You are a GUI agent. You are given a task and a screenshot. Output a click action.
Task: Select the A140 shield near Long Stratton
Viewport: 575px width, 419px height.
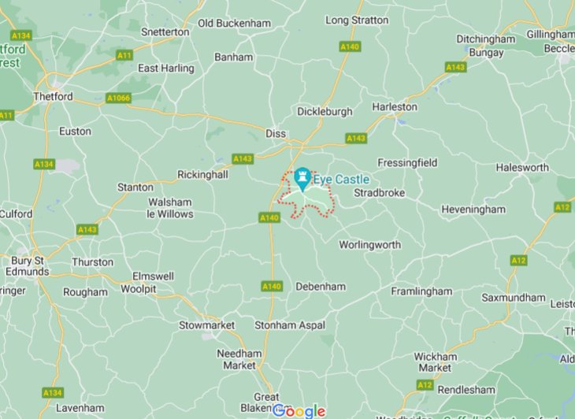click(x=350, y=46)
